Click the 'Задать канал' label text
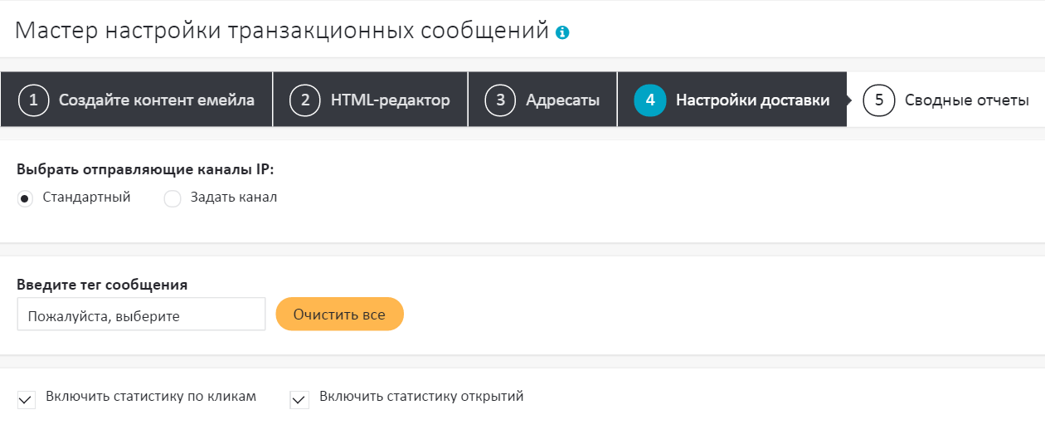The width and height of the screenshot is (1045, 444). (234, 198)
